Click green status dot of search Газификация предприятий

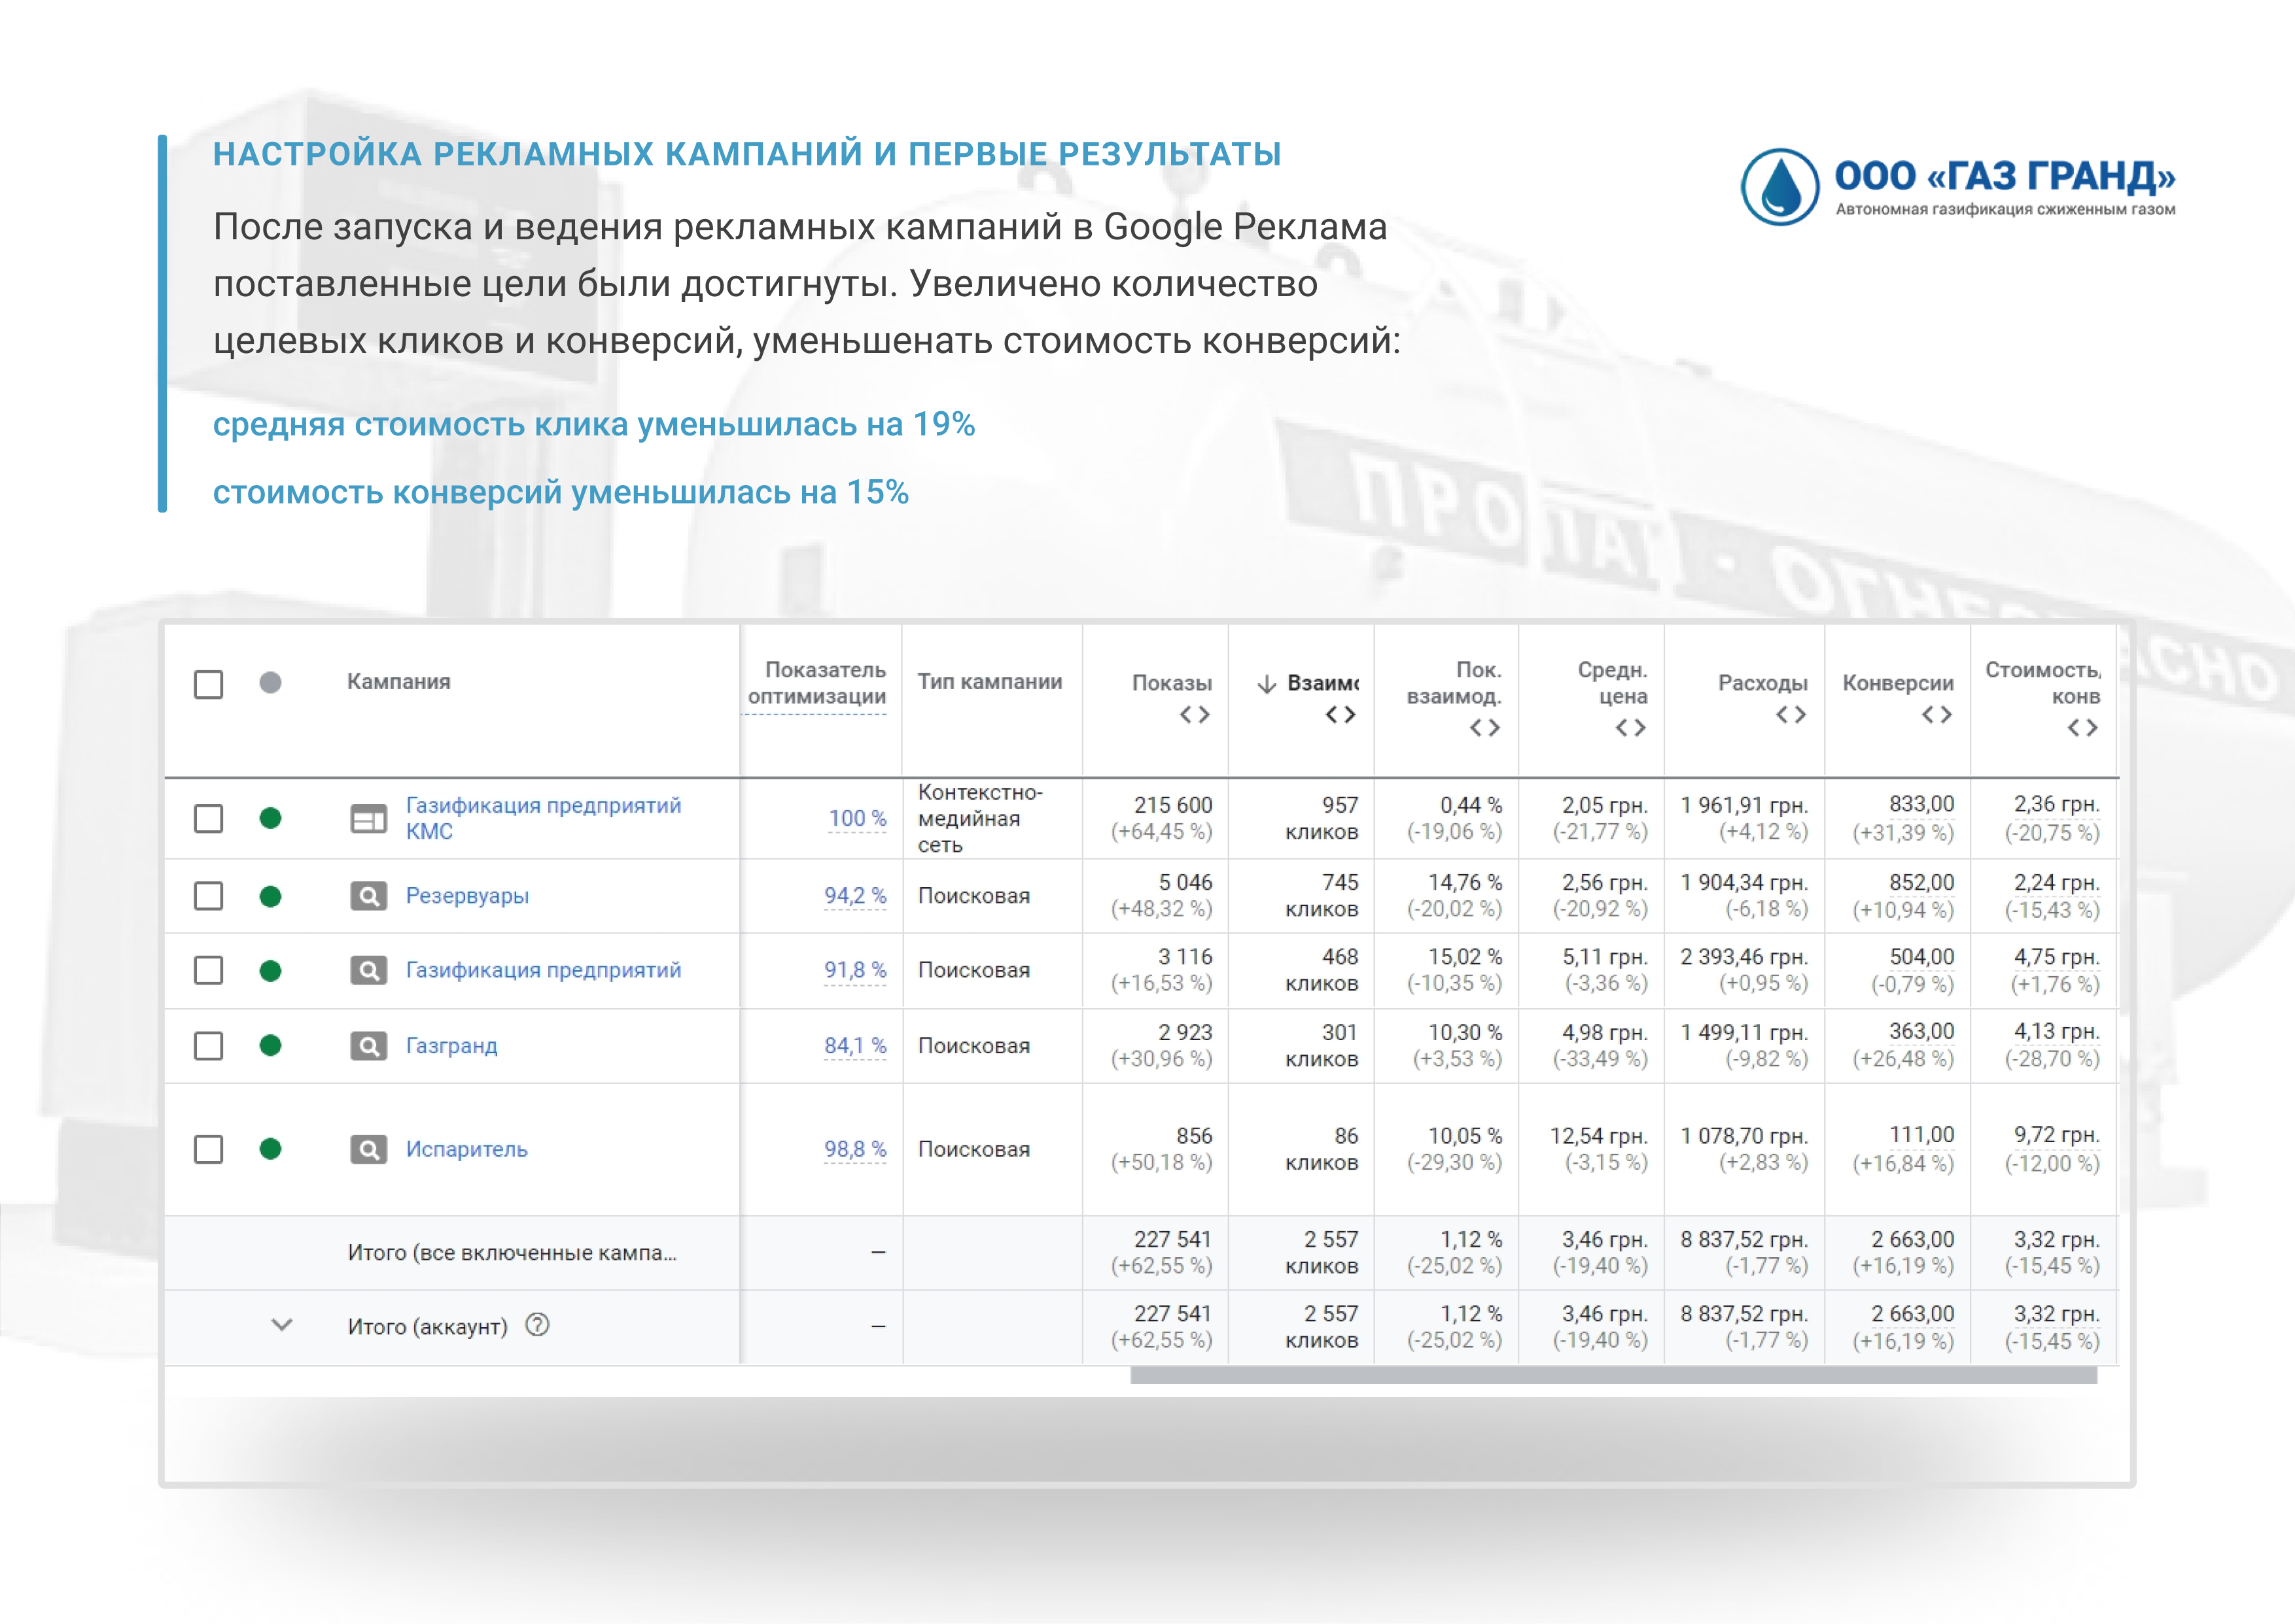coord(270,971)
